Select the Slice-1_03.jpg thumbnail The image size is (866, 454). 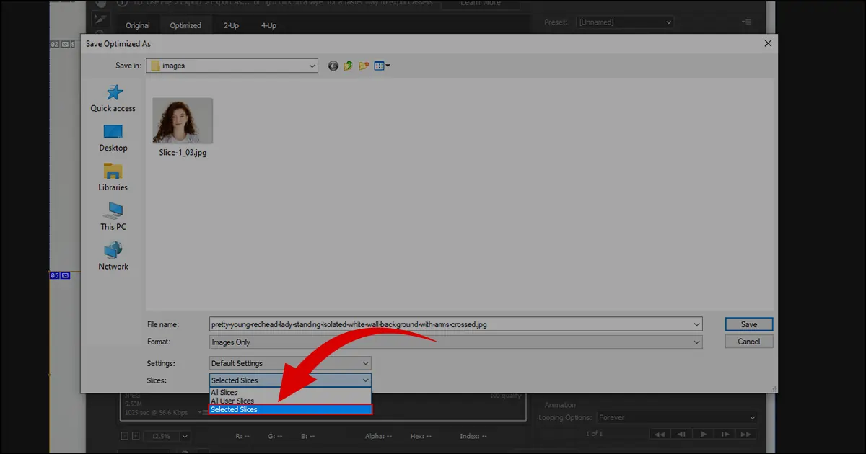tap(183, 121)
